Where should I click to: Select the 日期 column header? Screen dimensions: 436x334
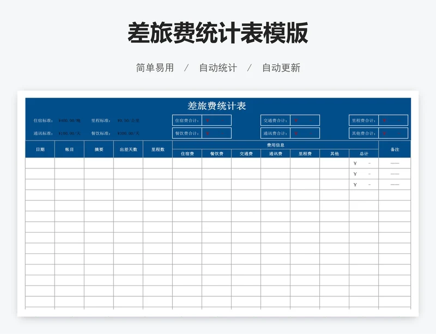[x=40, y=149]
